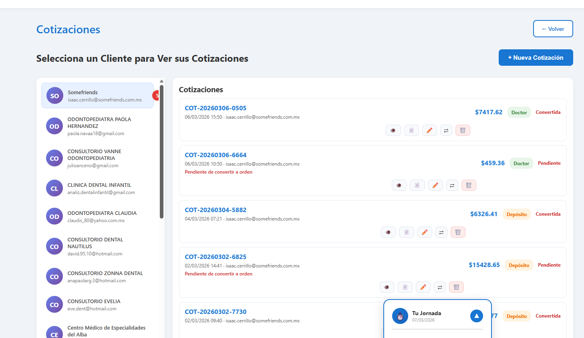Toggle the transfer arrows on COT-20260306-0505
Image resolution: width=584 pixels, height=338 pixels.
[446, 130]
